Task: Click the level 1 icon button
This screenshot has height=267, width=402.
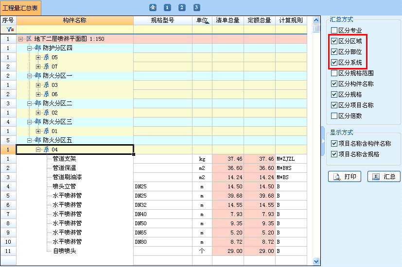Action: [167, 7]
